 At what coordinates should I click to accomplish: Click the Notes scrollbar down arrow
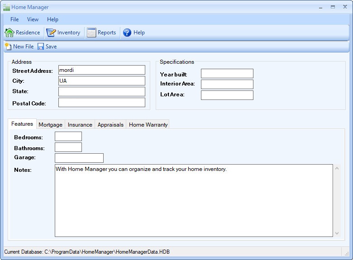[337, 233]
